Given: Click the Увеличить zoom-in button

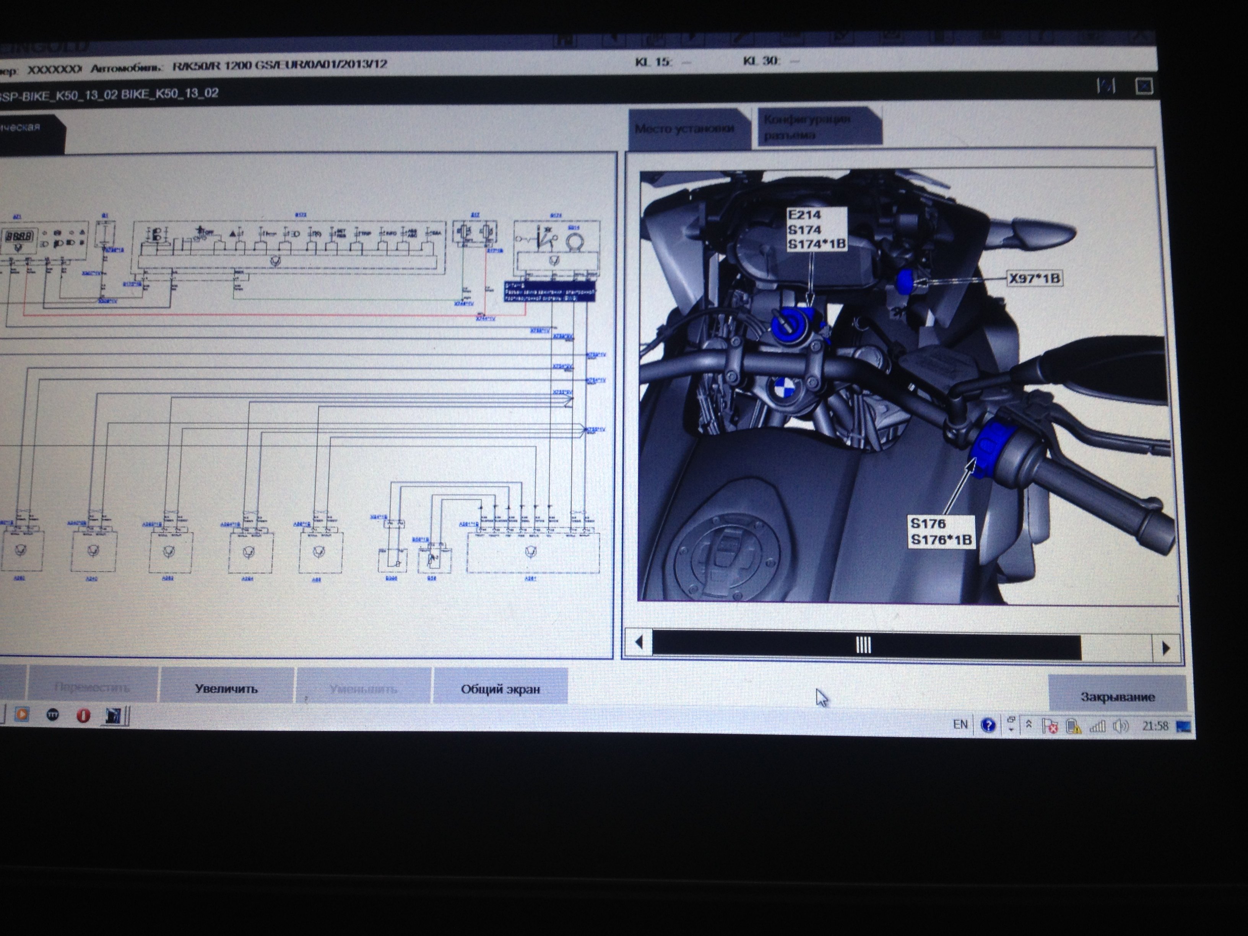Looking at the screenshot, I should [226, 688].
